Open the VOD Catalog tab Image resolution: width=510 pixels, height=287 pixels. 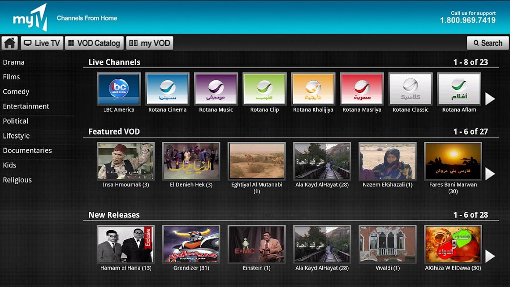click(x=94, y=43)
